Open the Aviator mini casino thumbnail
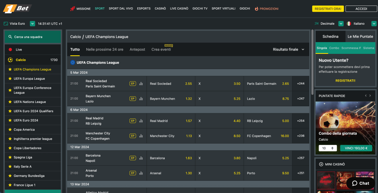 326,180
